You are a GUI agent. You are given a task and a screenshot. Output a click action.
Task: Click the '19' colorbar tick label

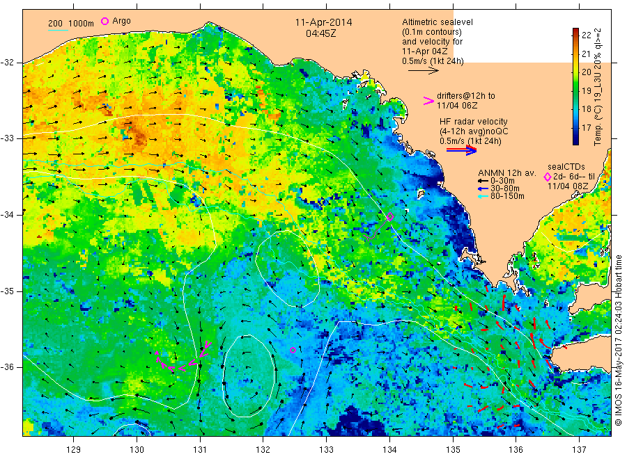coord(586,90)
